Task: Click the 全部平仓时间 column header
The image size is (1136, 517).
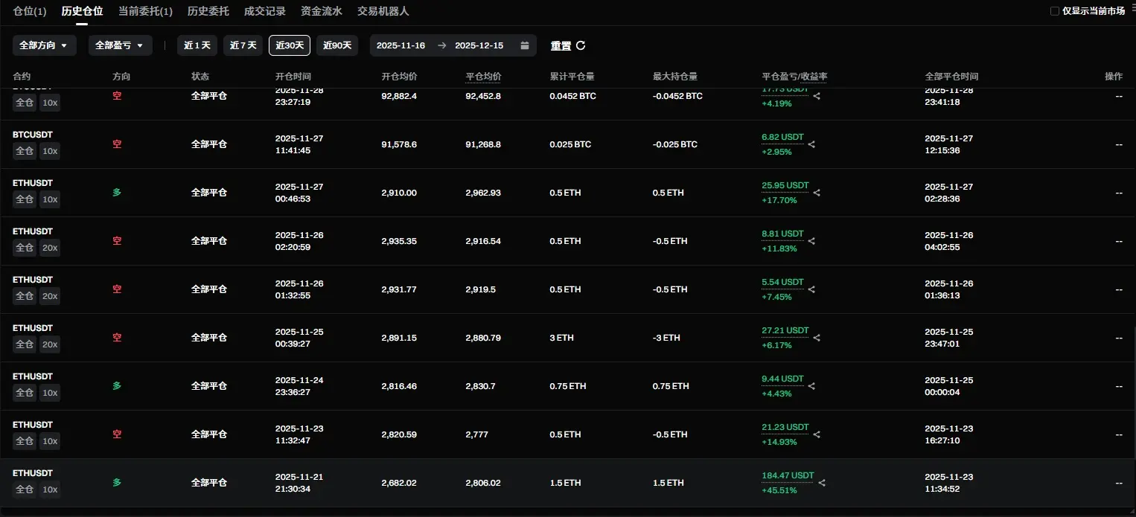Action: tap(951, 77)
